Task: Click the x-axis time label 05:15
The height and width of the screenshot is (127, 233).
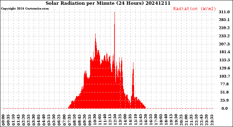Action: [49, 120]
